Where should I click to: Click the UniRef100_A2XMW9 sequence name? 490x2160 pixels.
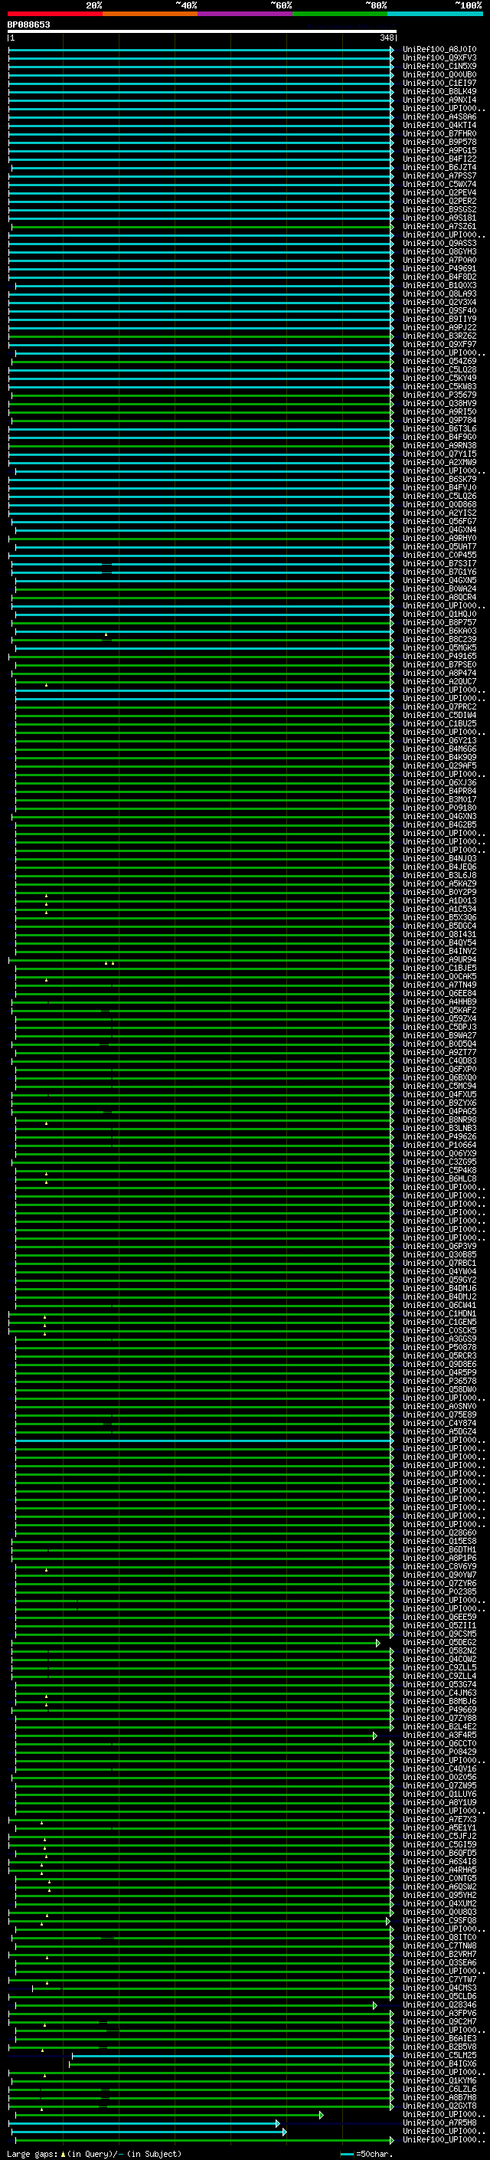point(439,462)
